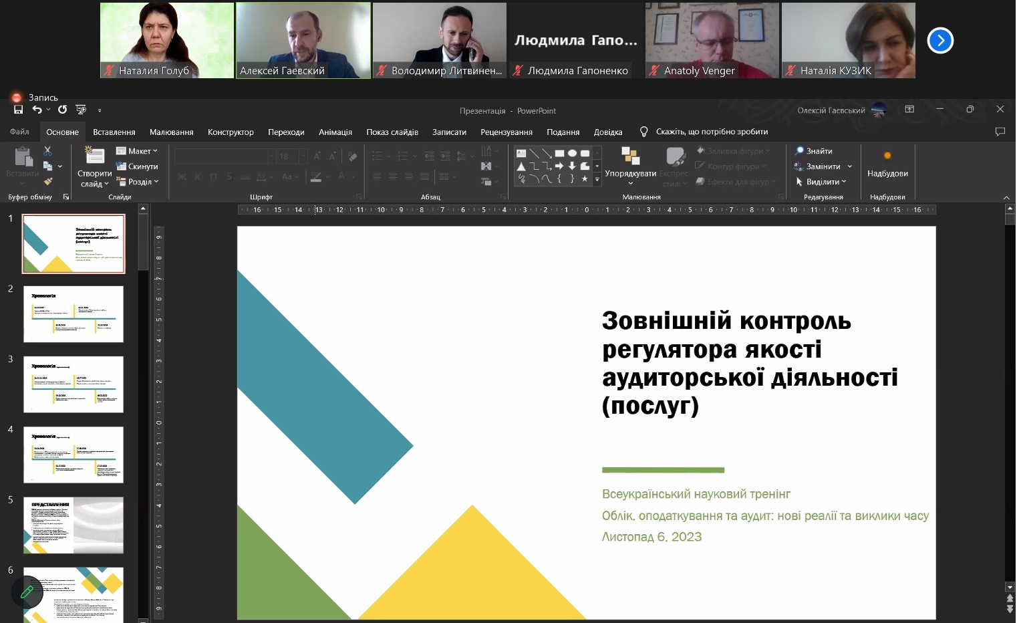Screen dimensions: 1017x623
Task: Select slide 3 thumbnail in the panel
Action: (x=74, y=384)
